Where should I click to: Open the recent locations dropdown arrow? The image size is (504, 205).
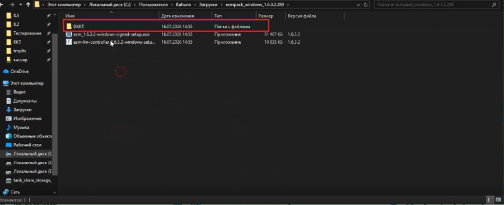(x=21, y=5)
